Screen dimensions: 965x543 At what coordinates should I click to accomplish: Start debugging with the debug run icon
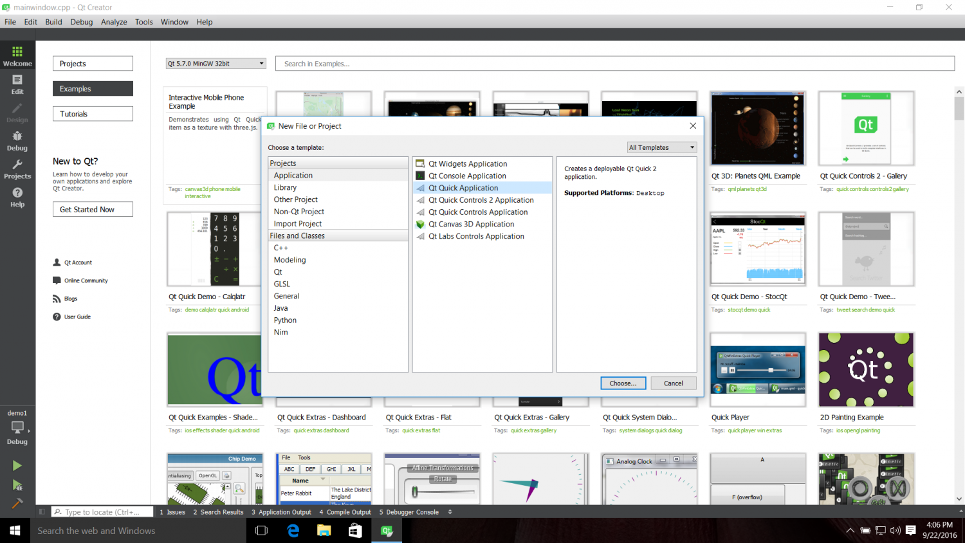pyautogui.click(x=17, y=484)
